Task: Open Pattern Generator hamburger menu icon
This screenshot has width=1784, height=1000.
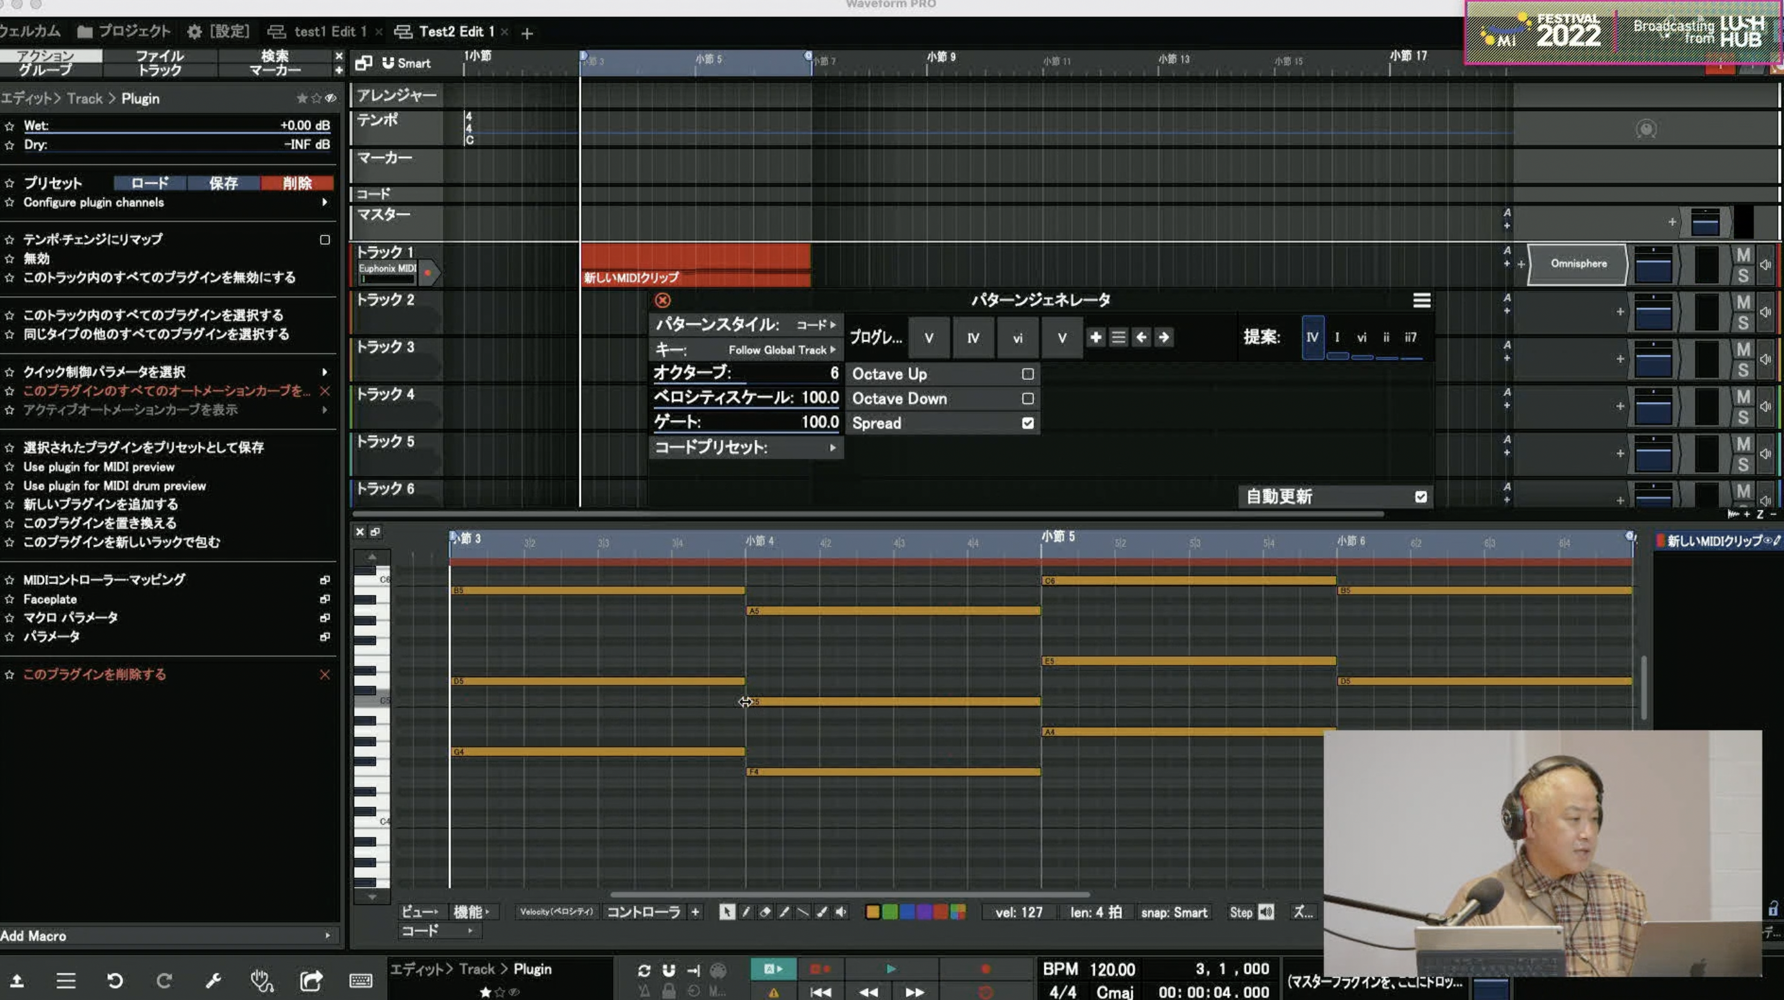Action: 1421,300
